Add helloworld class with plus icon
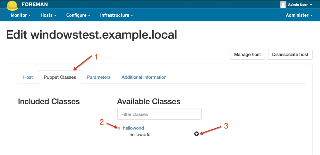The width and height of the screenshot is (320, 155). coord(196,134)
